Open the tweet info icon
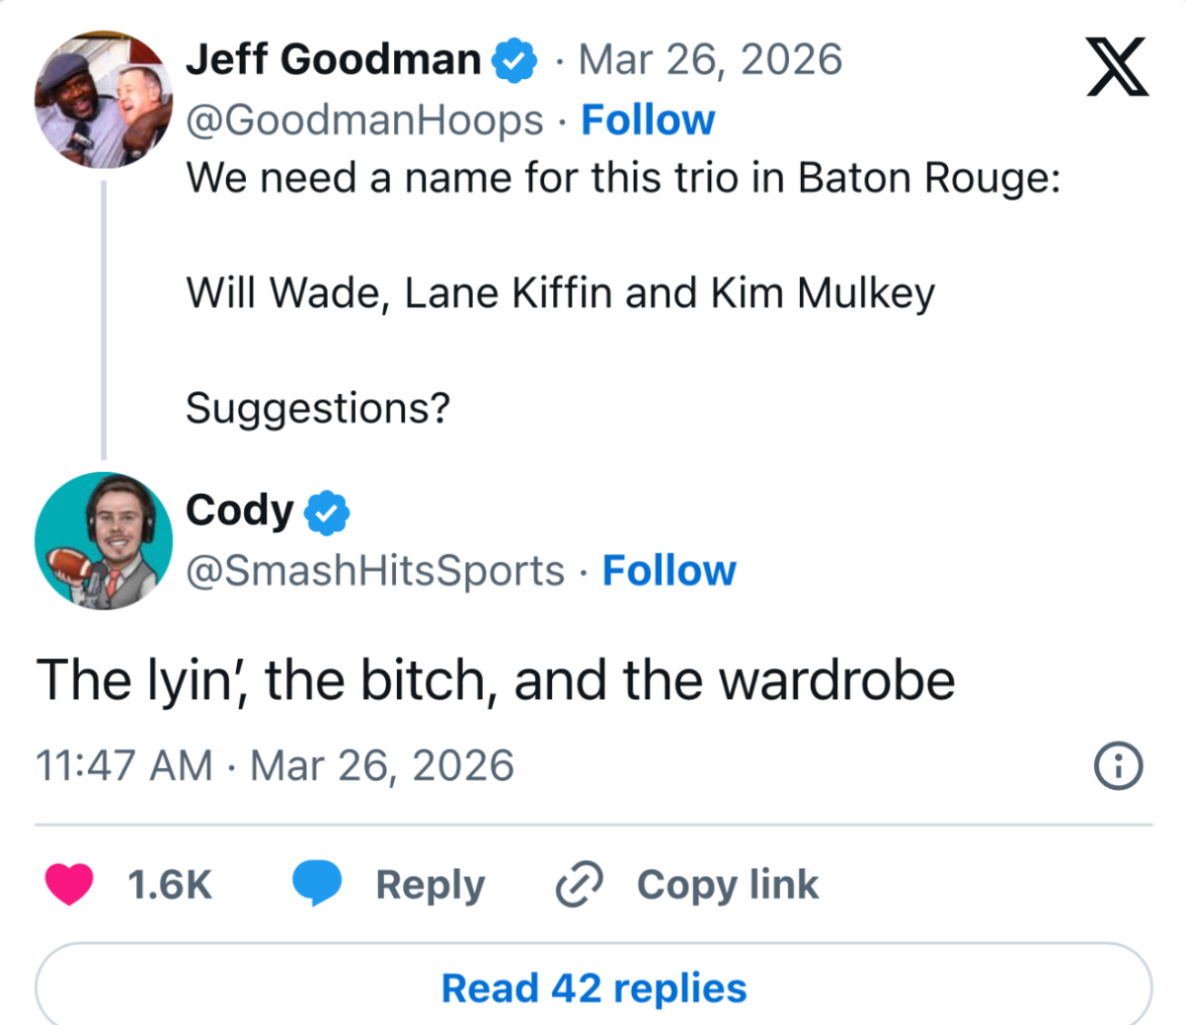1185x1025 pixels. click(x=1119, y=766)
